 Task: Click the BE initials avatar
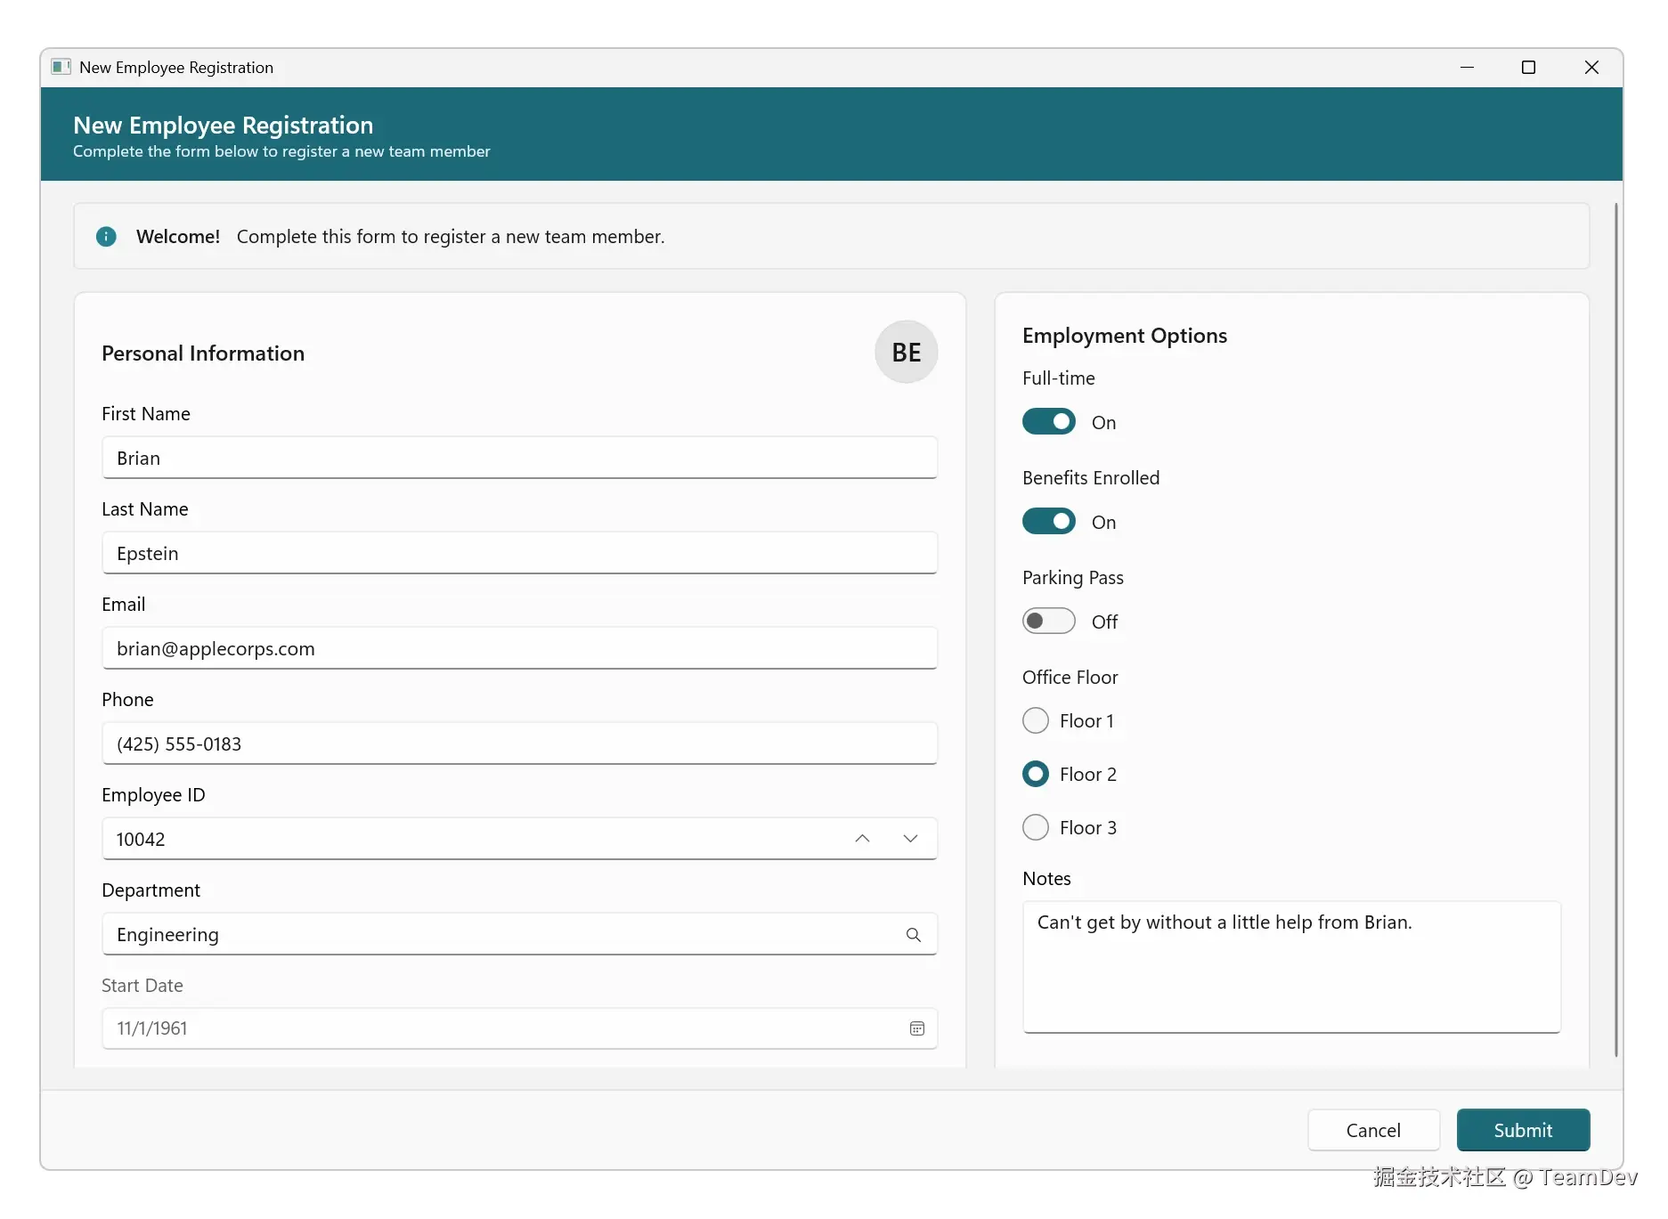[906, 353]
